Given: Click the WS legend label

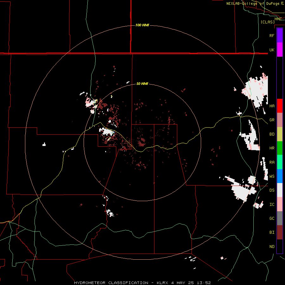Looking at the screenshot, I should [272, 176].
